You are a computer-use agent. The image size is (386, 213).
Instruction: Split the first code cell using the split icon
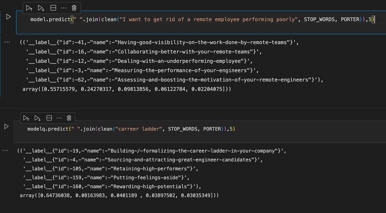click(x=53, y=8)
